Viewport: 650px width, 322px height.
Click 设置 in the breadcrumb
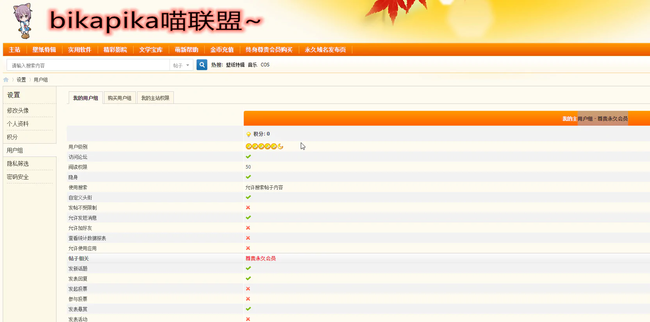pyautogui.click(x=21, y=80)
